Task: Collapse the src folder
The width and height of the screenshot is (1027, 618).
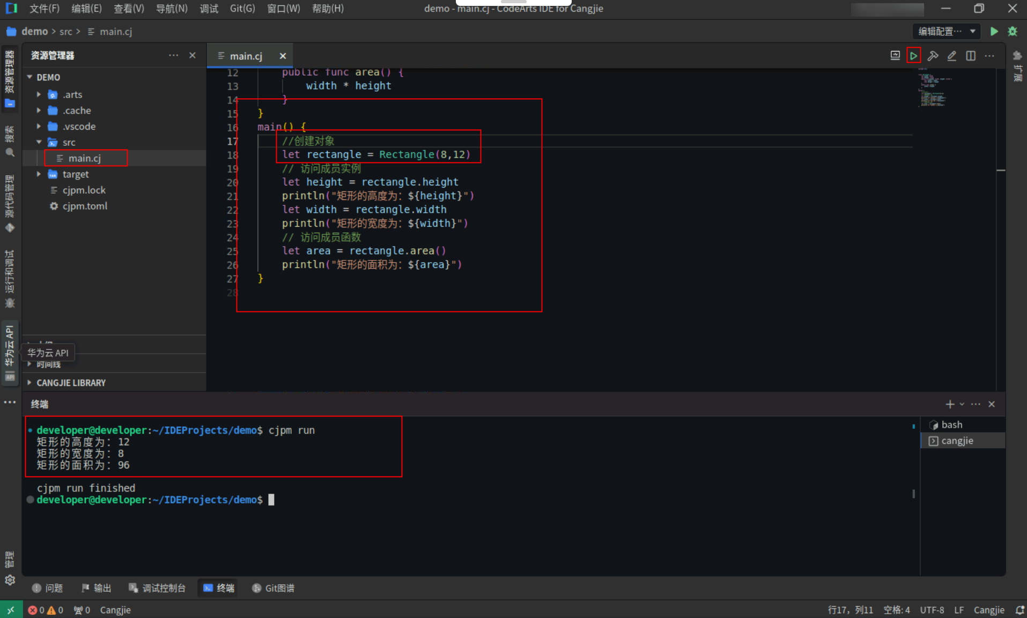Action: (x=39, y=142)
